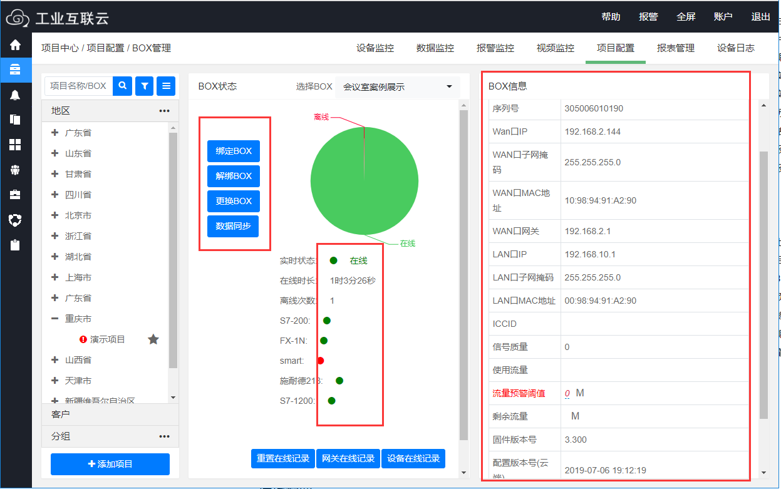Expand the 浙江省 region node
This screenshot has width=781, height=489.
[x=55, y=236]
